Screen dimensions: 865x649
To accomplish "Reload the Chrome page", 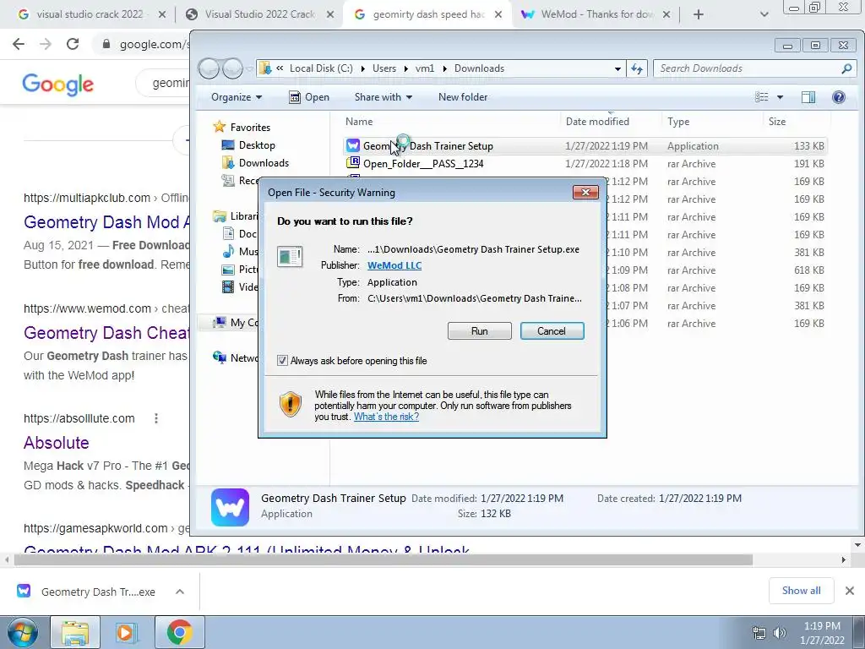I will click(73, 44).
